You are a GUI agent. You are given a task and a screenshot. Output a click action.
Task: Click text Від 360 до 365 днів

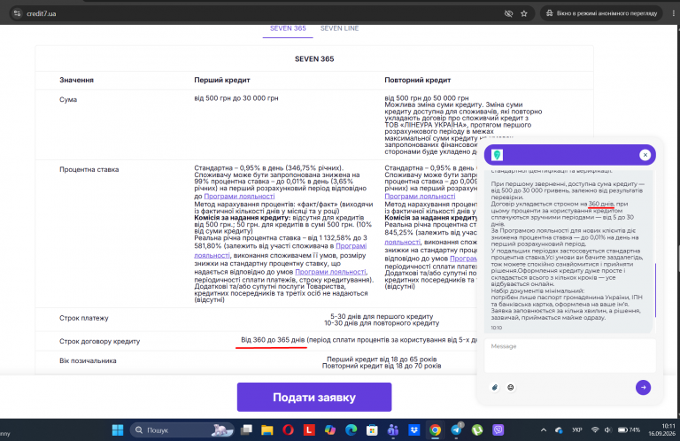(273, 340)
